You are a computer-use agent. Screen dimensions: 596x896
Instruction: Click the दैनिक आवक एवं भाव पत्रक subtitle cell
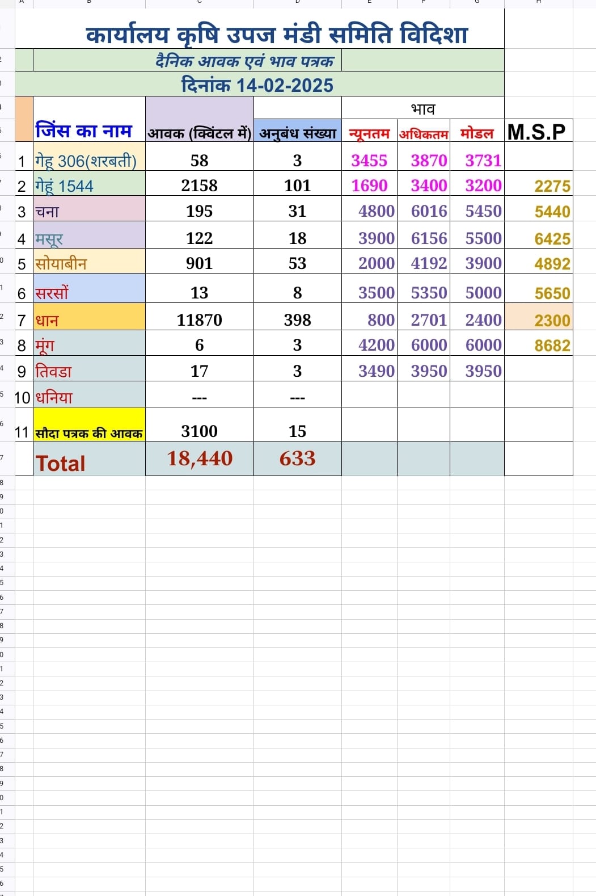point(188,60)
